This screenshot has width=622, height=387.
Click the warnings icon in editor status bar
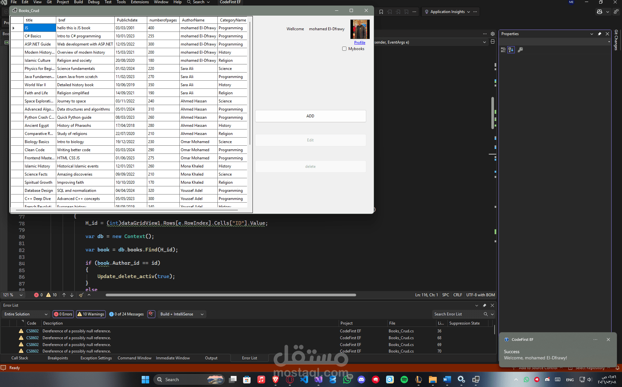tap(49, 295)
